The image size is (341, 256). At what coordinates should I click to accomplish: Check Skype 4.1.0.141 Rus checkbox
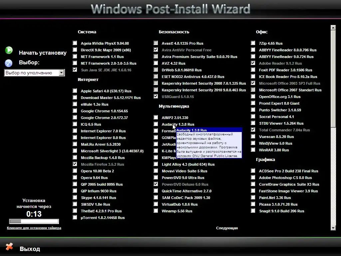75,197
